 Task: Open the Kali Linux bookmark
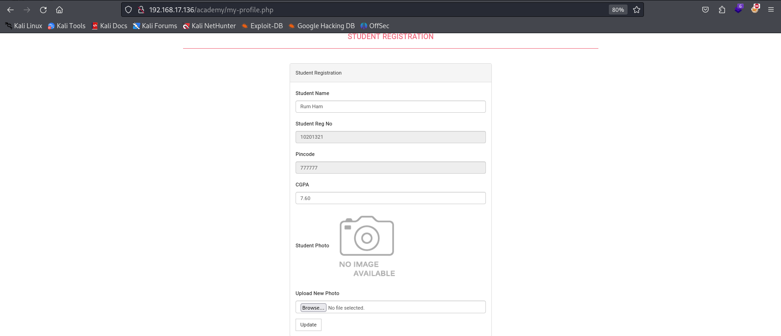pos(24,26)
